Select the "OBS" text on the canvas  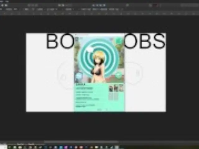(144, 41)
